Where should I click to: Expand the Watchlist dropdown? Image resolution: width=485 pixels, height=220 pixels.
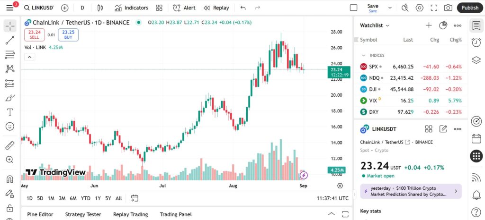pyautogui.click(x=375, y=25)
